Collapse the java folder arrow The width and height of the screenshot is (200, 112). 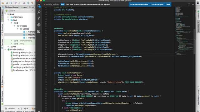click(x=8, y=20)
